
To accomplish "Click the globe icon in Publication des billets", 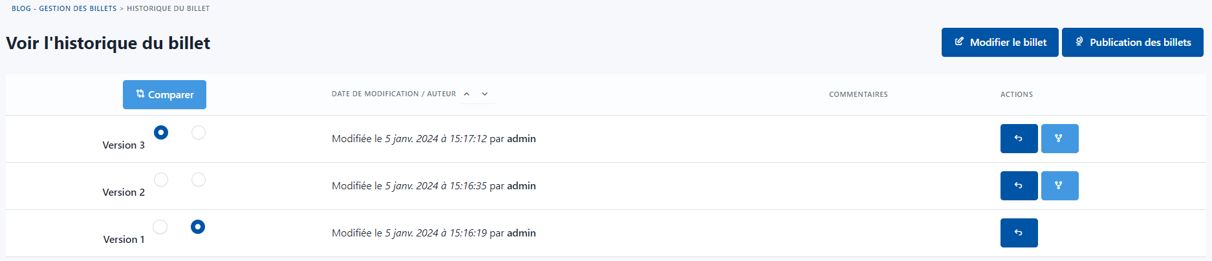I will (1079, 42).
